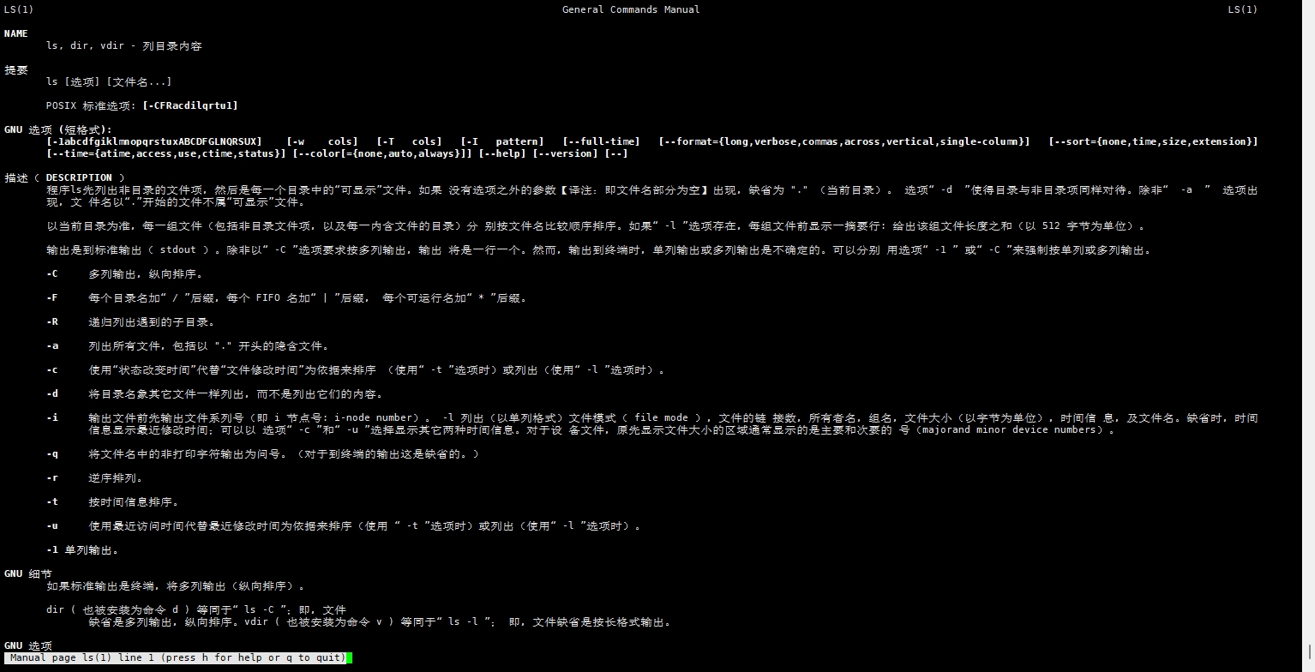Click the "General Commands Manual" header title
This screenshot has width=1315, height=672.
coord(630,9)
